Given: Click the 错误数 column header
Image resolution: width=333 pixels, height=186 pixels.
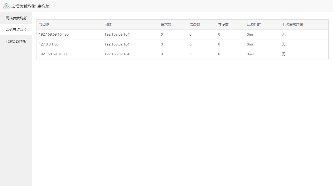Looking at the screenshot, I should (x=195, y=24).
